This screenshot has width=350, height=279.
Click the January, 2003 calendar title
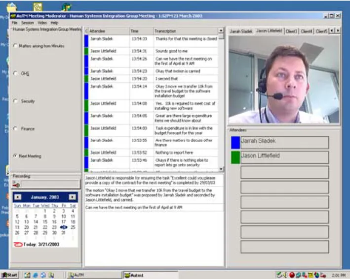pos(45,197)
